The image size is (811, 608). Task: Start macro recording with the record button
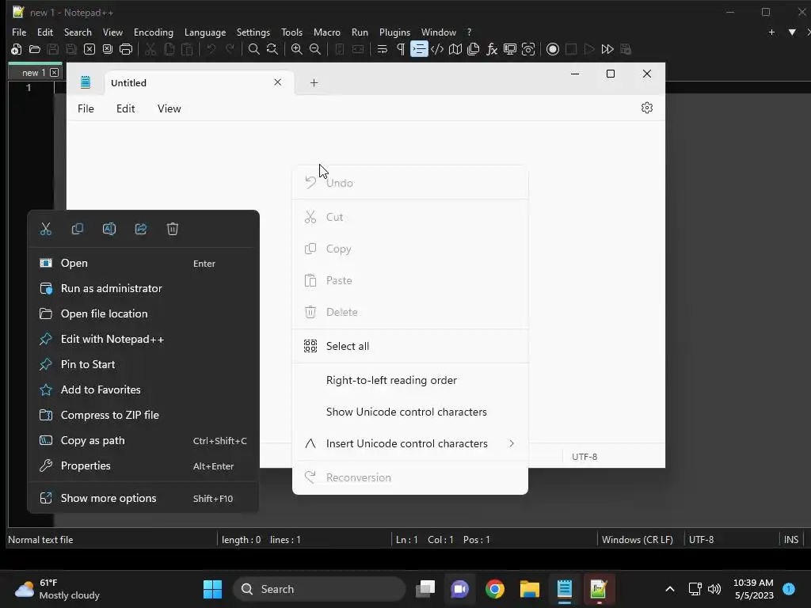pos(553,49)
